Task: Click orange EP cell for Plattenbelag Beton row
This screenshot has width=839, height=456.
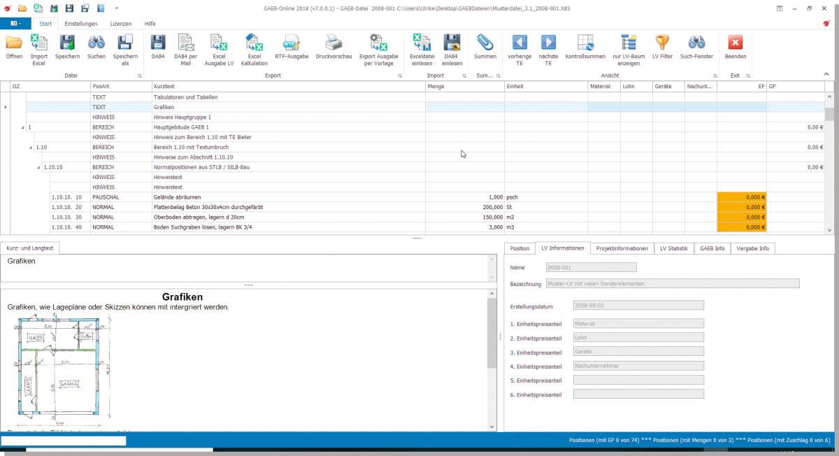Action: [742, 207]
